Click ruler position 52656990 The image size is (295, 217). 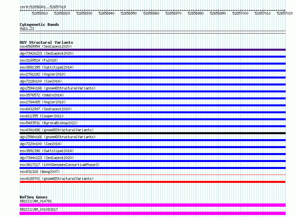tap(218, 13)
